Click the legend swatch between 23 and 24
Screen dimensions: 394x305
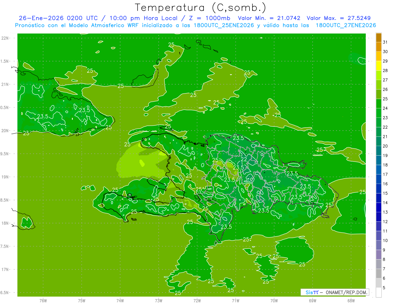point(379,113)
